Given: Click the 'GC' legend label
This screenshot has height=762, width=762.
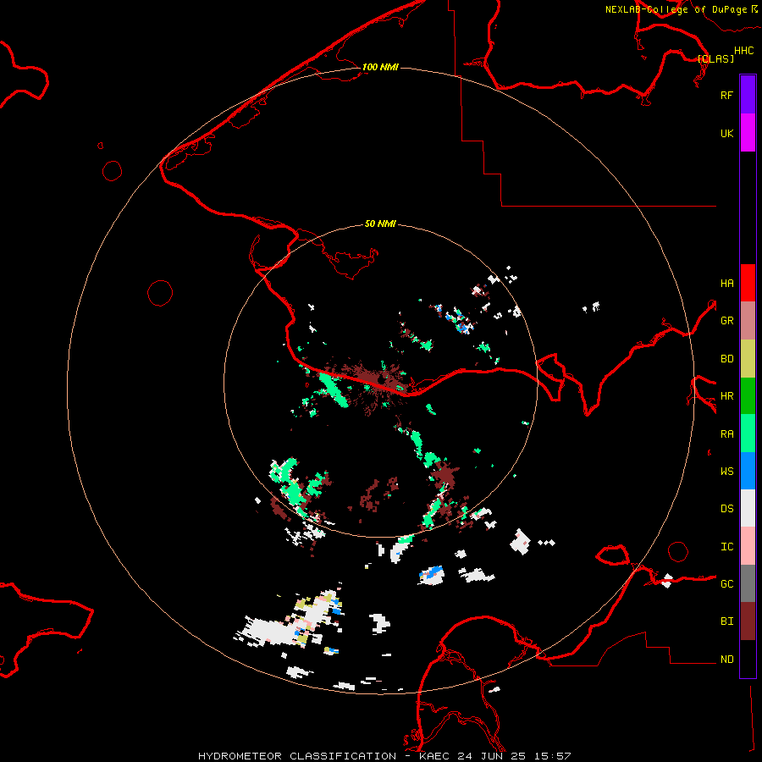Looking at the screenshot, I should [726, 584].
